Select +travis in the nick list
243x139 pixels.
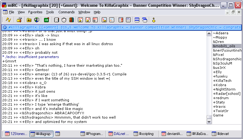coord(219,107)
